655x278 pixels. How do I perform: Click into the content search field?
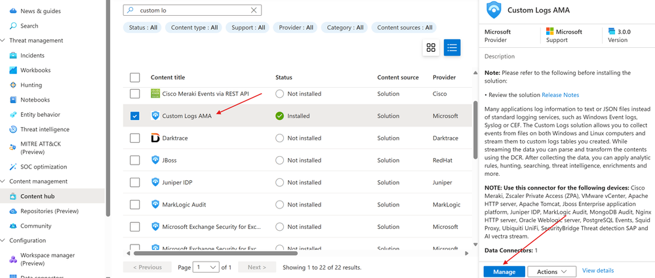pyautogui.click(x=192, y=10)
